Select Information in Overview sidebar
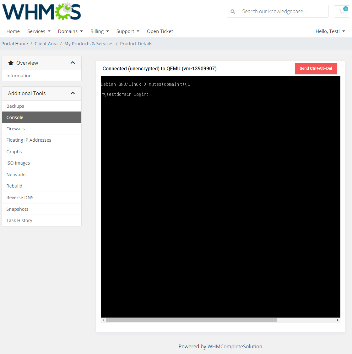 (x=41, y=76)
